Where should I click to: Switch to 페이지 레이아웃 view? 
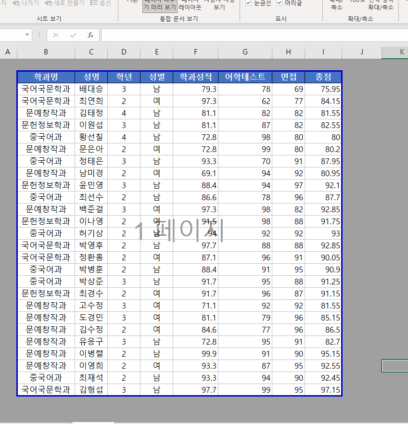[190, 5]
